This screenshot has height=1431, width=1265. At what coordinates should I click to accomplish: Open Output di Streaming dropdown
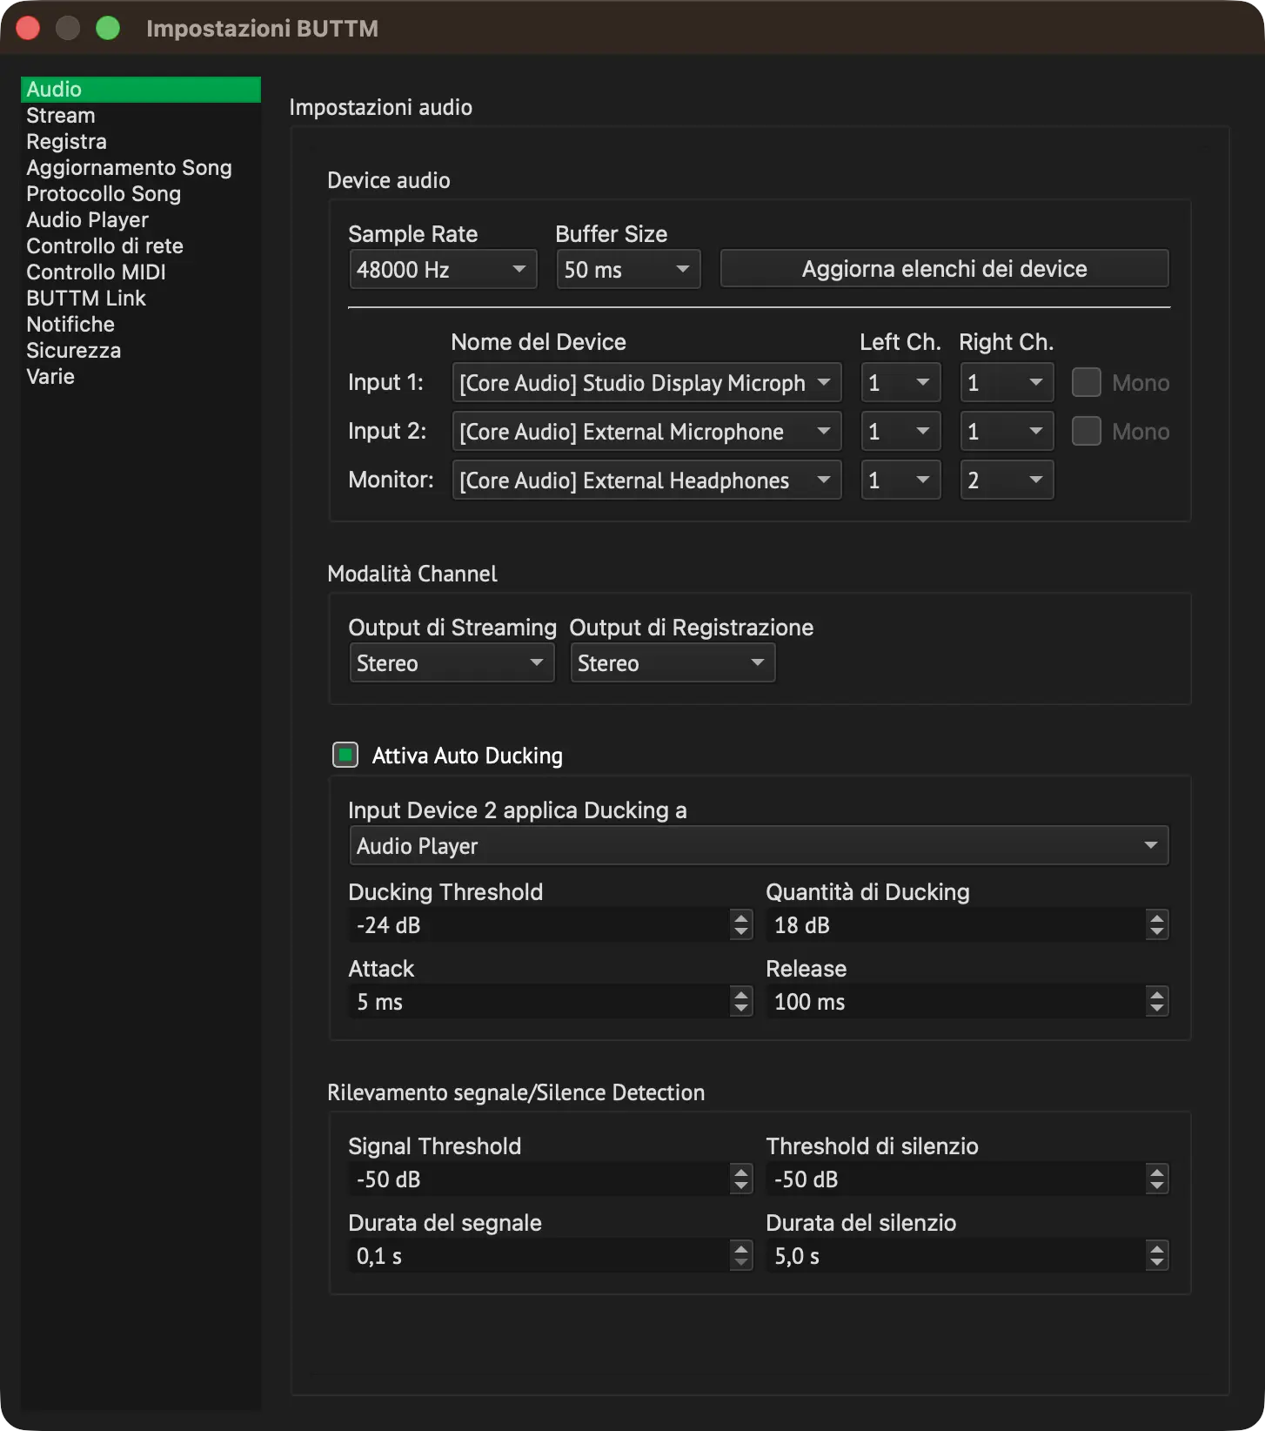click(x=452, y=663)
